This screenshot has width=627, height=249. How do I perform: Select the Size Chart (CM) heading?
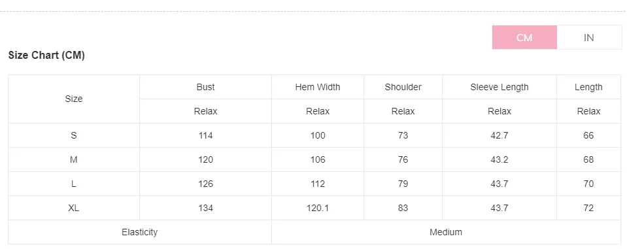(46, 55)
